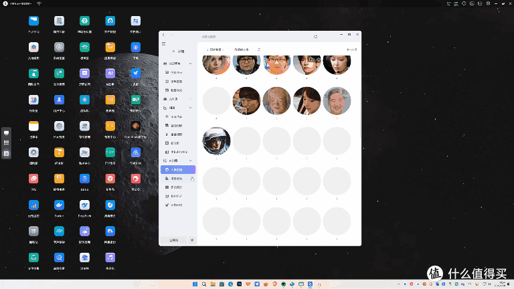Open the blue folder desktop icon
Screen dimensions: 514x289
click(x=33, y=21)
